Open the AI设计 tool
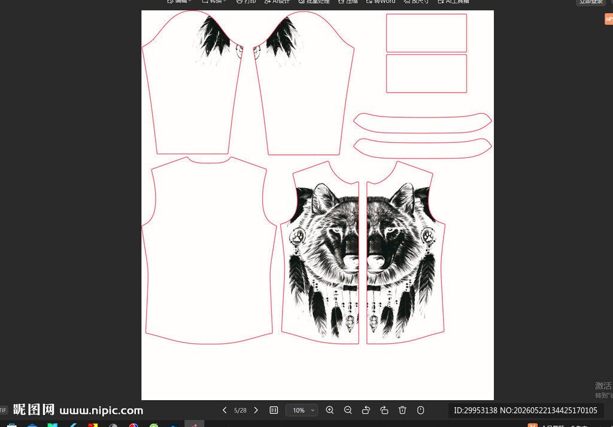This screenshot has height=427, width=613. (277, 2)
